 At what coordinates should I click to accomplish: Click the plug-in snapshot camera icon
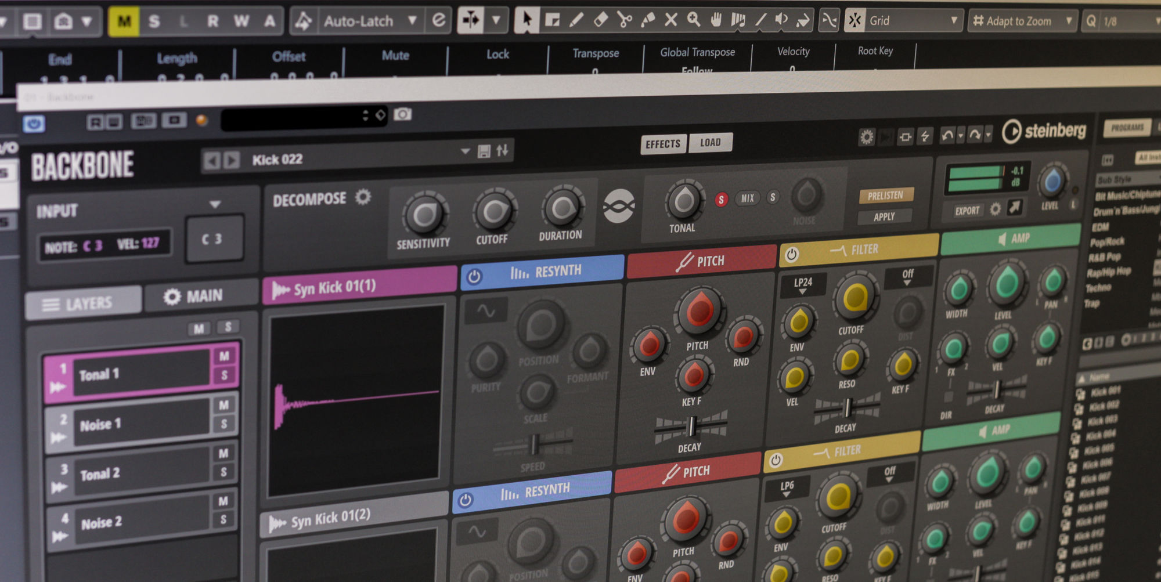pos(403,114)
